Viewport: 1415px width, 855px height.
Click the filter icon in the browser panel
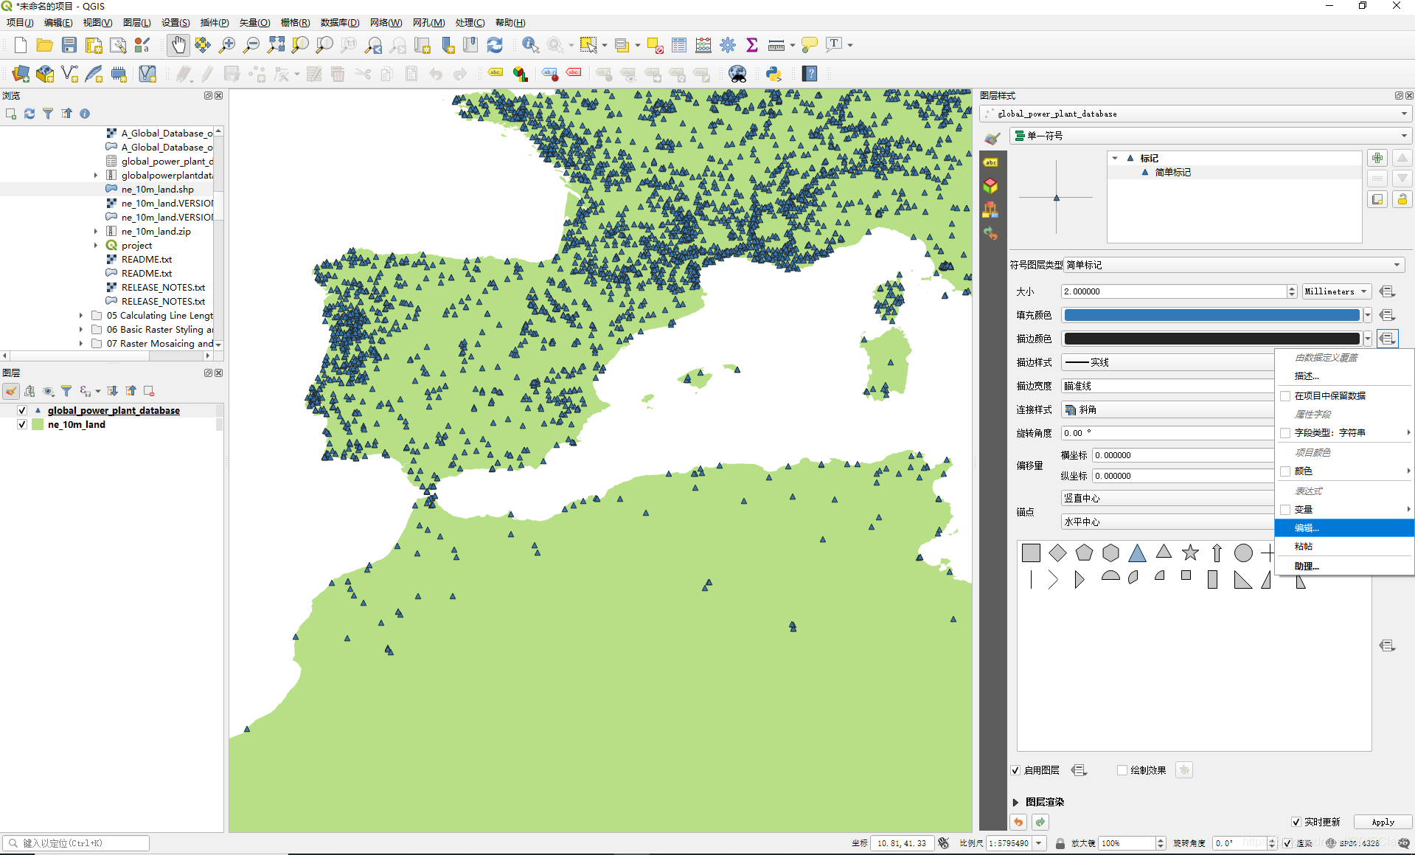(48, 114)
